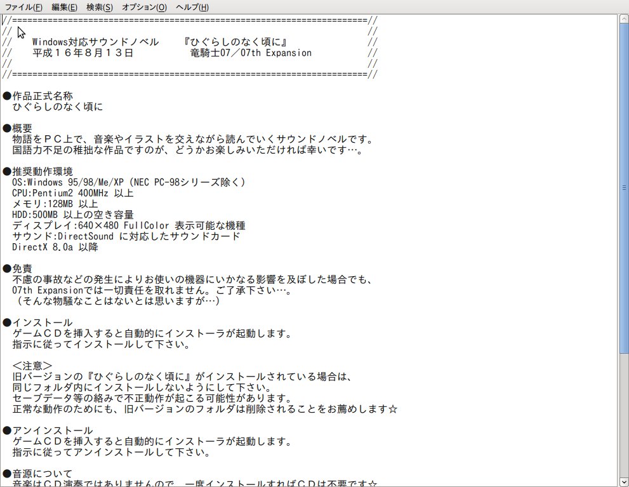
Task: Click the scrollbar up arrow
Action: 624,18
